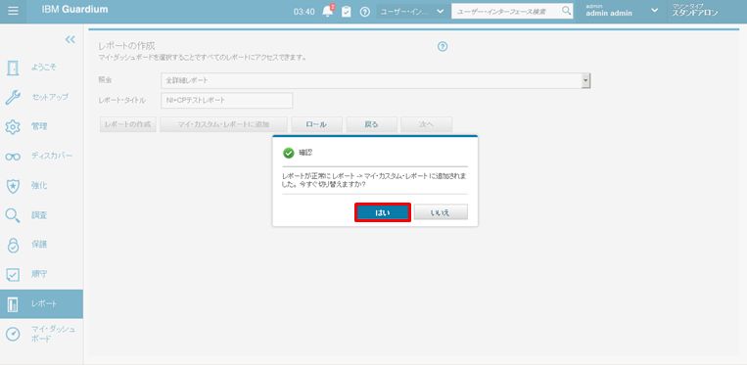Image resolution: width=747 pixels, height=365 pixels.
Task: Select 管理 in the sidebar
Action: point(39,126)
